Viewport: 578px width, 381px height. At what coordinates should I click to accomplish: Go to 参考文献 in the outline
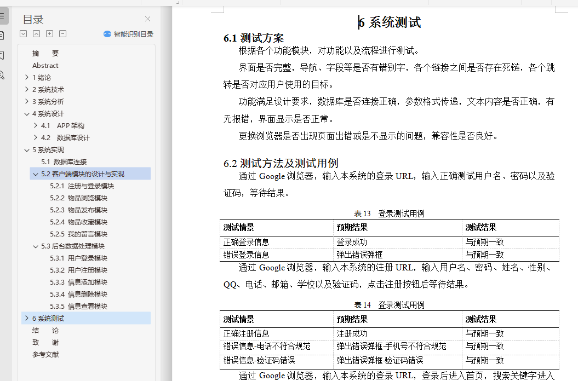45,355
